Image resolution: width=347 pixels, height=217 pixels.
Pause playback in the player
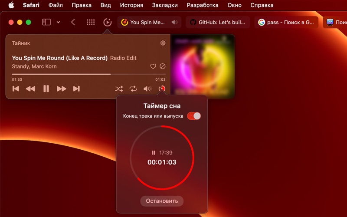pyautogui.click(x=46, y=89)
